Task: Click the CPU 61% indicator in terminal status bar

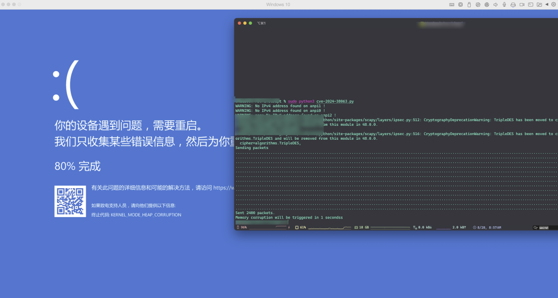Action: click(x=301, y=227)
